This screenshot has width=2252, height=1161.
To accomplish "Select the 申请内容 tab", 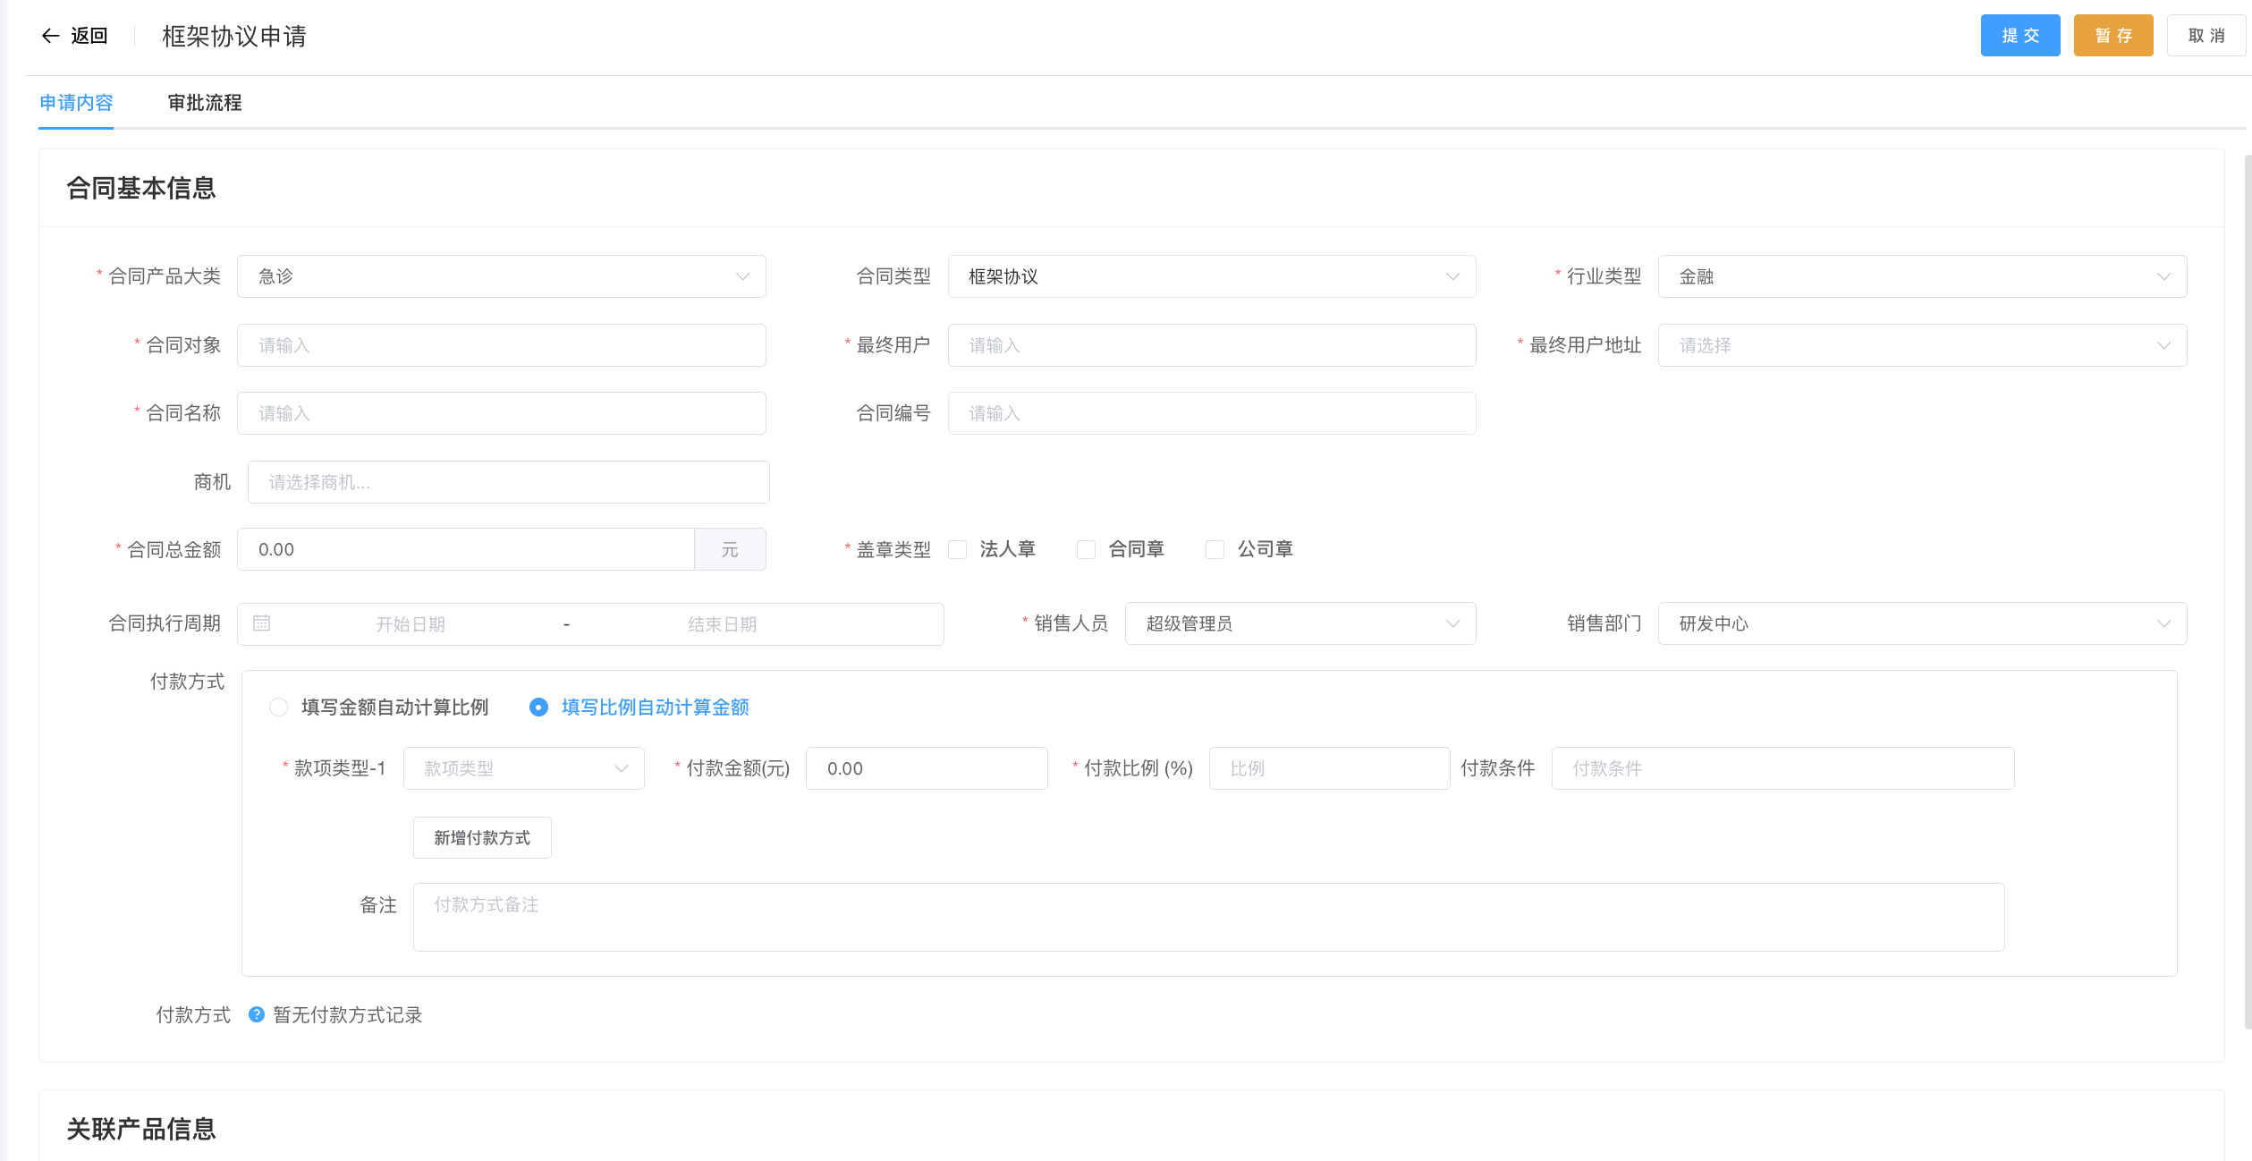I will coord(76,103).
